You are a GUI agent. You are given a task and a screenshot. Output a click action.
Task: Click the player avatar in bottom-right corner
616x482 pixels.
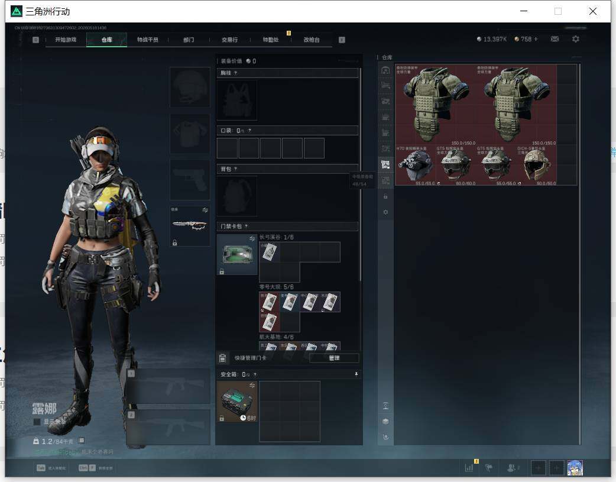pos(575,468)
